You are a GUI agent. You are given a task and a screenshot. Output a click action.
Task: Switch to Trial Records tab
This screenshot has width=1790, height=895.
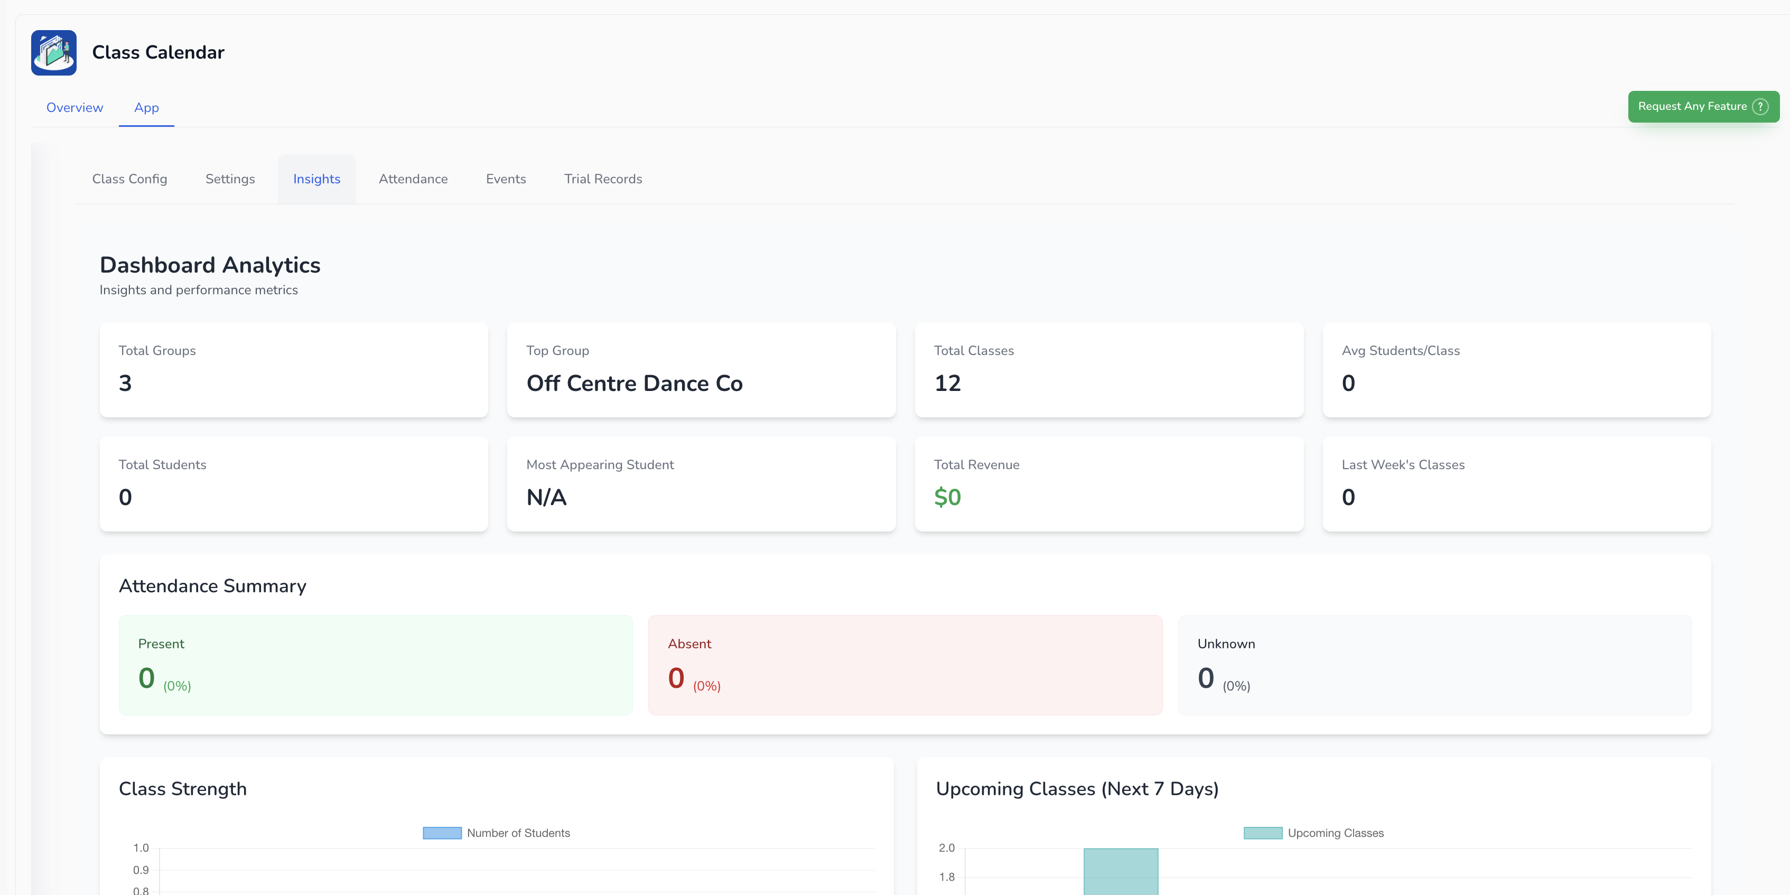[x=603, y=179]
